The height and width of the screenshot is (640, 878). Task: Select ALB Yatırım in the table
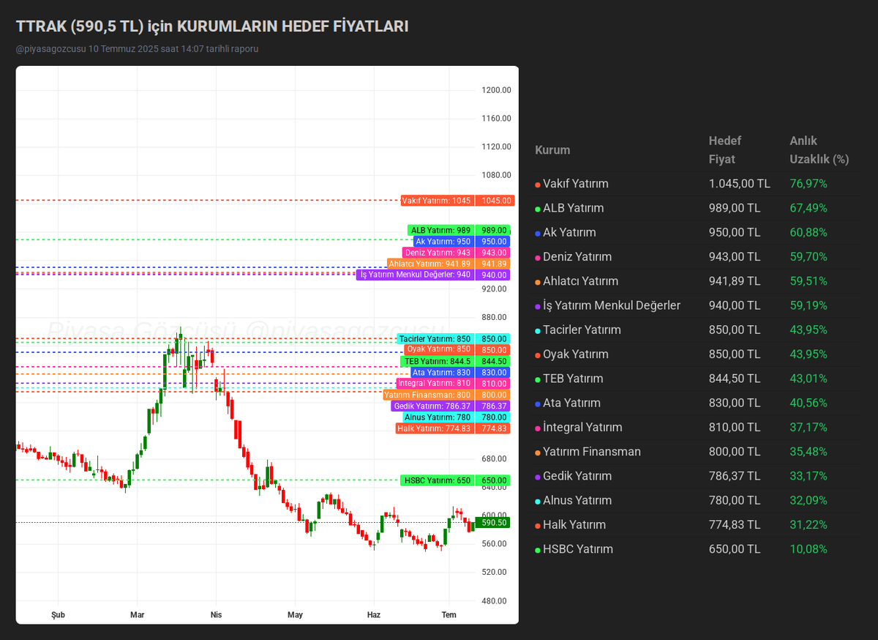click(x=573, y=208)
